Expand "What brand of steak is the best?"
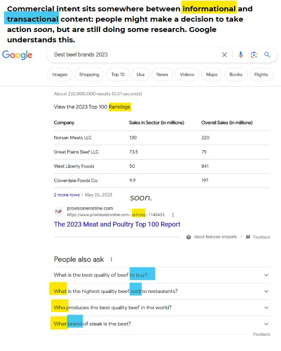This screenshot has width=281, height=351. tap(162, 324)
